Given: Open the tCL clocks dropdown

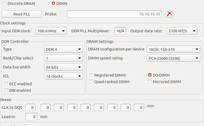Looking at the screenshot, I should (x=63, y=76).
